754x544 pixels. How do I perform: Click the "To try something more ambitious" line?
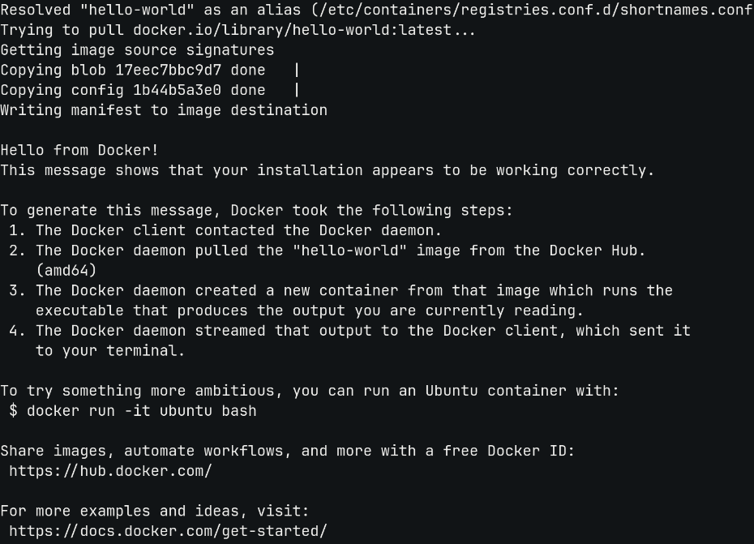tap(310, 391)
